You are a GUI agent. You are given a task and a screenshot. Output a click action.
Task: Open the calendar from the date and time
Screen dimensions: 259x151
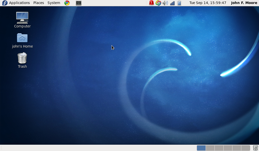click(208, 3)
